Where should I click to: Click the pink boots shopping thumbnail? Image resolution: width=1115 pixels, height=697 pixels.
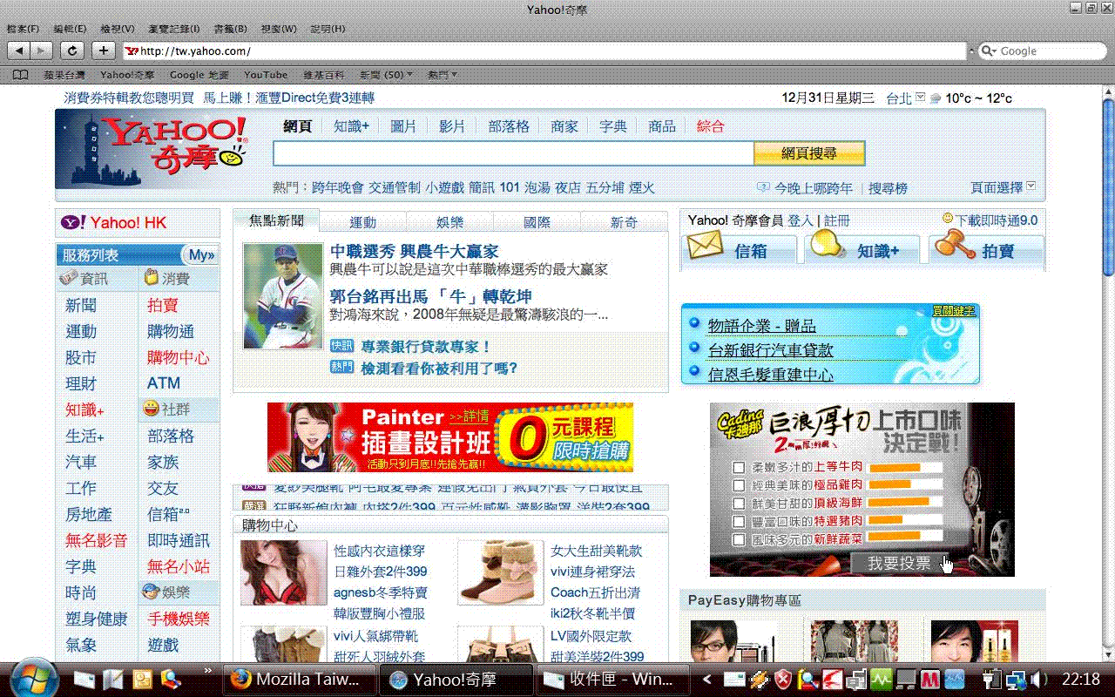coord(500,572)
